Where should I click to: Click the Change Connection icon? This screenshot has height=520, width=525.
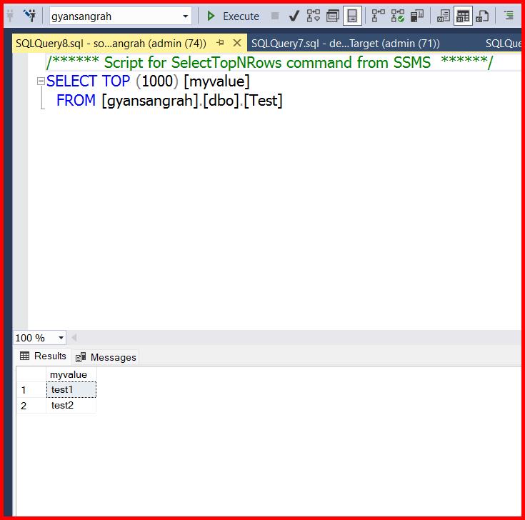[x=30, y=16]
